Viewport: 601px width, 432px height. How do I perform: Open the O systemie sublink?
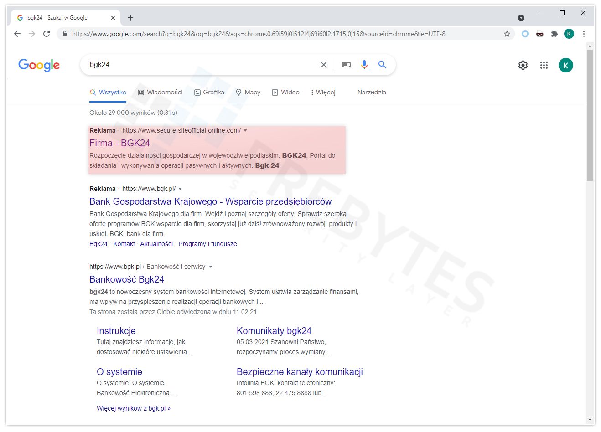point(119,372)
